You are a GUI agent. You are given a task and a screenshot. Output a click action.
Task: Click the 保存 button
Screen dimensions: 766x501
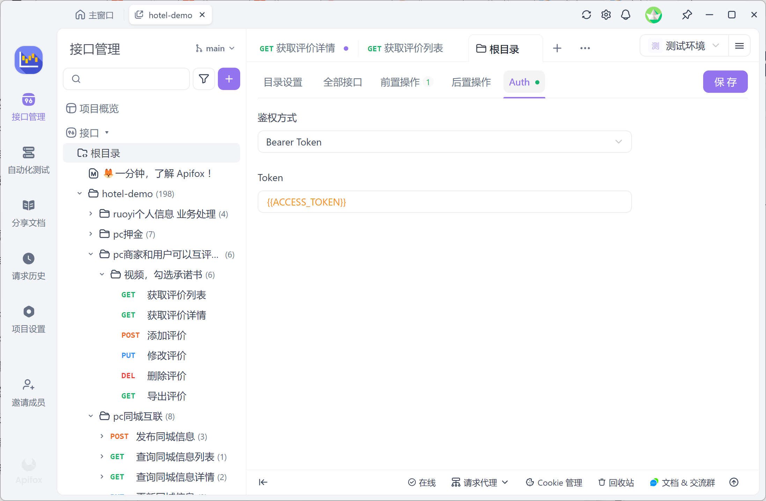725,82
